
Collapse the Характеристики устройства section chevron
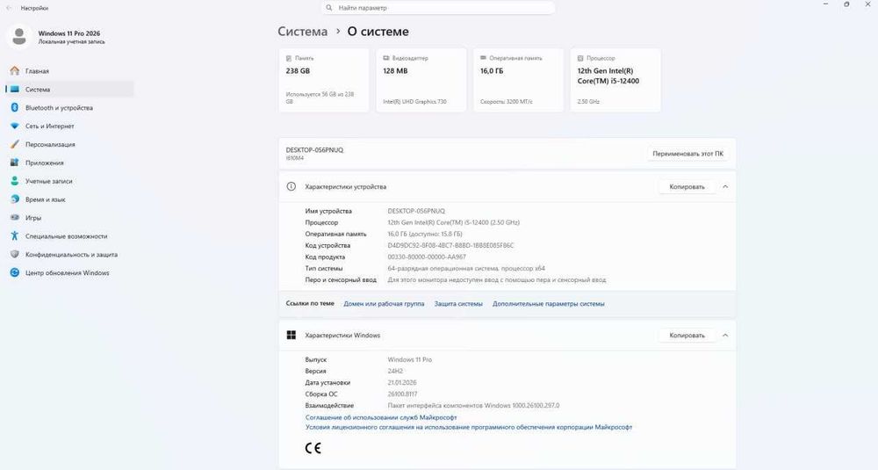tap(725, 187)
